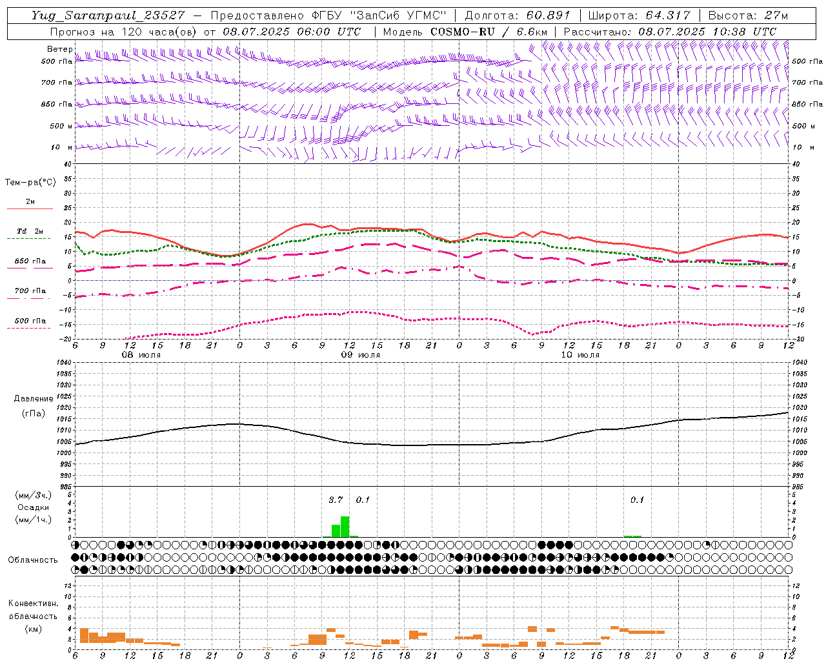The width and height of the screenshot is (826, 661).
Task: Click the 10 июля date label
Action: pyautogui.click(x=580, y=355)
